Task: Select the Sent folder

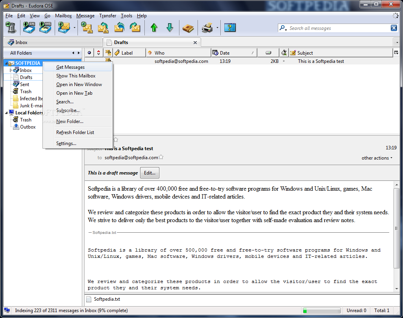Action: tap(24, 85)
